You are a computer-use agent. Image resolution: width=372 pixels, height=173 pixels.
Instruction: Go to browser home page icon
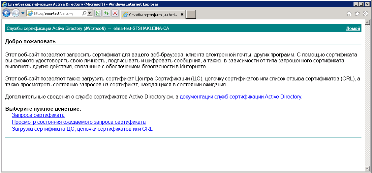(349, 13)
